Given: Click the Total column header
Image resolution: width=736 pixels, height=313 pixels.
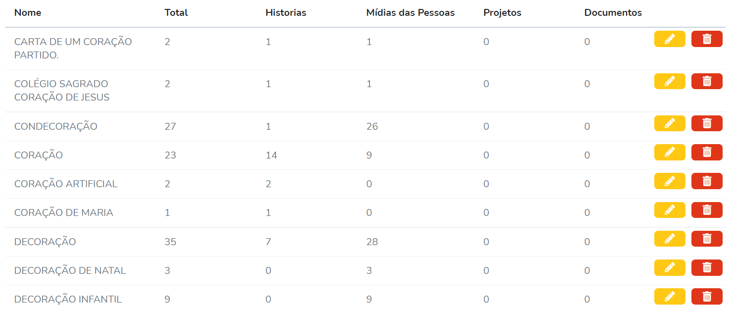Looking at the screenshot, I should pyautogui.click(x=176, y=13).
